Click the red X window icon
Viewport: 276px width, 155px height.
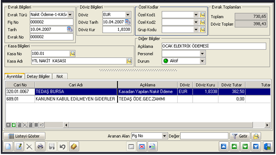(x=142, y=146)
